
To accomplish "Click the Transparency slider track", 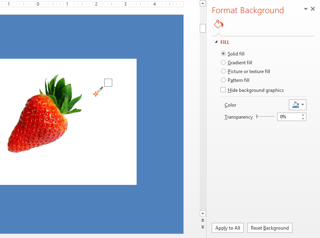I will click(266, 117).
